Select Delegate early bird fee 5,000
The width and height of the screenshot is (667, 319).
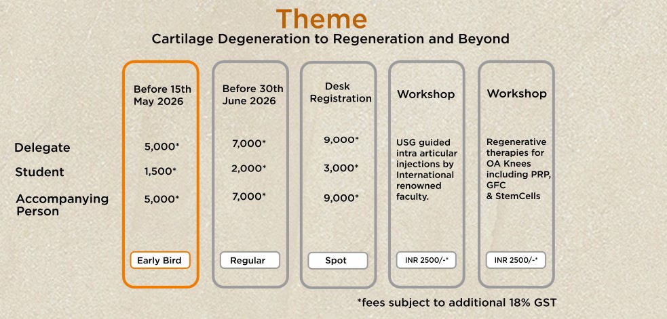(x=161, y=146)
